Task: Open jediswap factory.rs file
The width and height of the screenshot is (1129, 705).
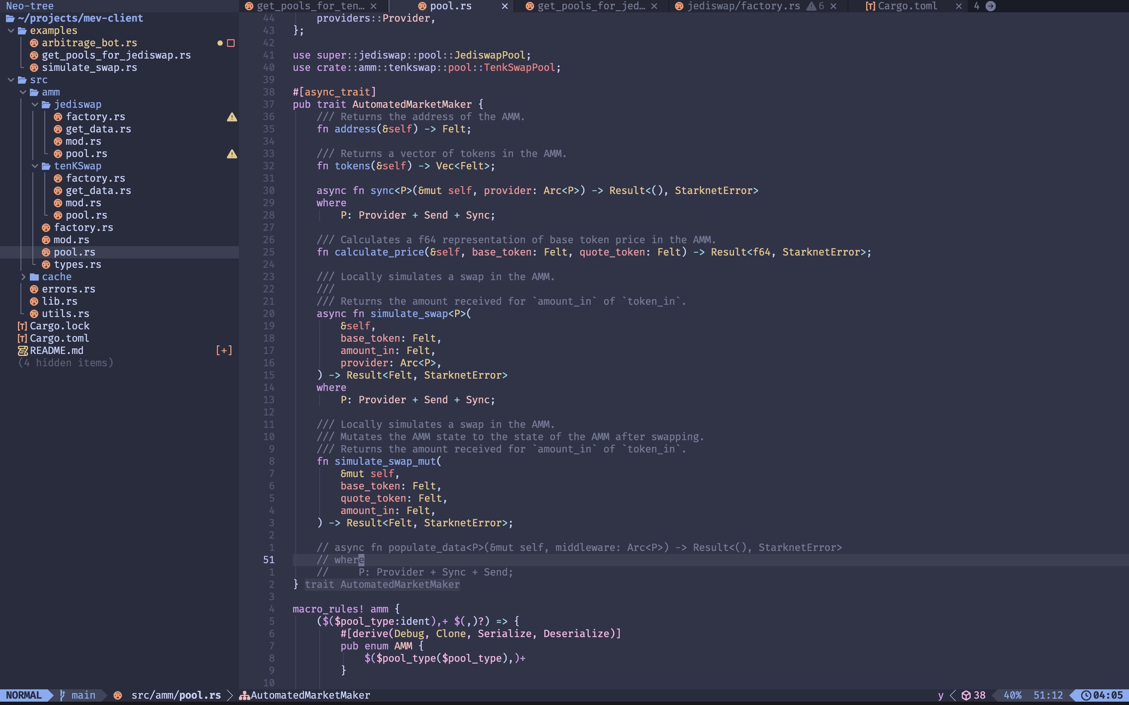Action: (95, 116)
